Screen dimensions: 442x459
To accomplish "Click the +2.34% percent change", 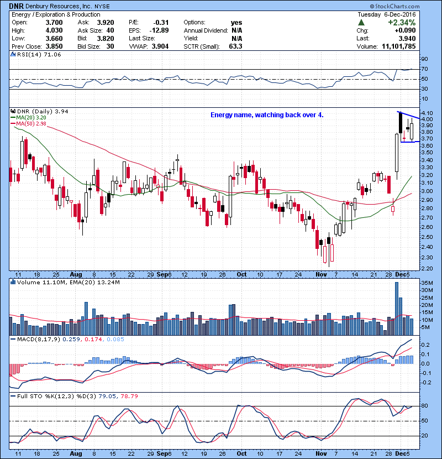I will (402, 23).
